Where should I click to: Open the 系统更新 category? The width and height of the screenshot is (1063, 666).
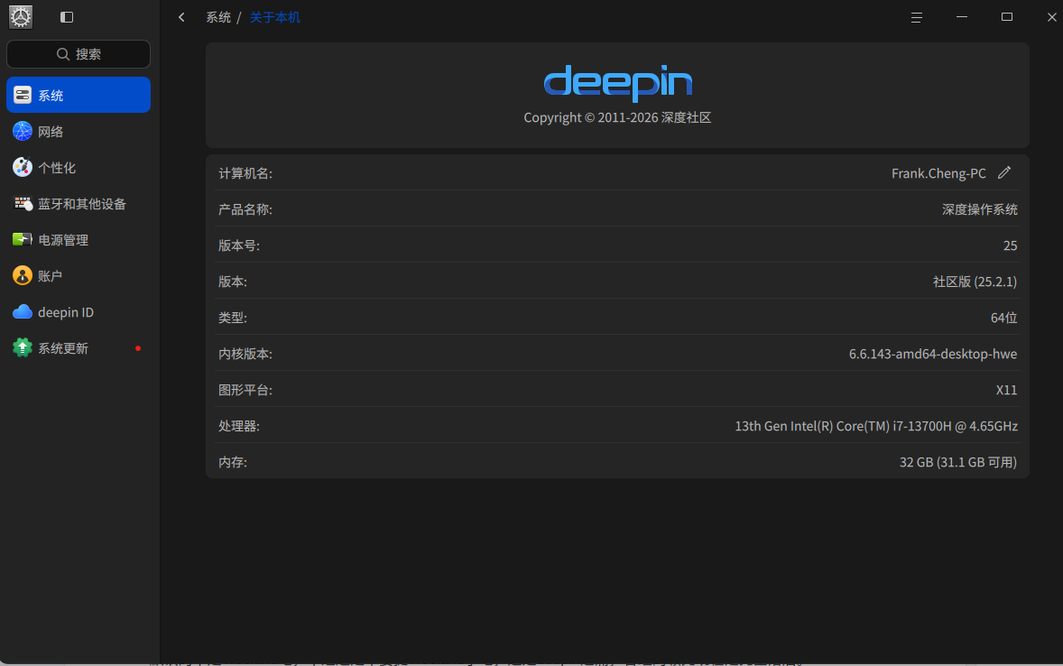click(79, 348)
